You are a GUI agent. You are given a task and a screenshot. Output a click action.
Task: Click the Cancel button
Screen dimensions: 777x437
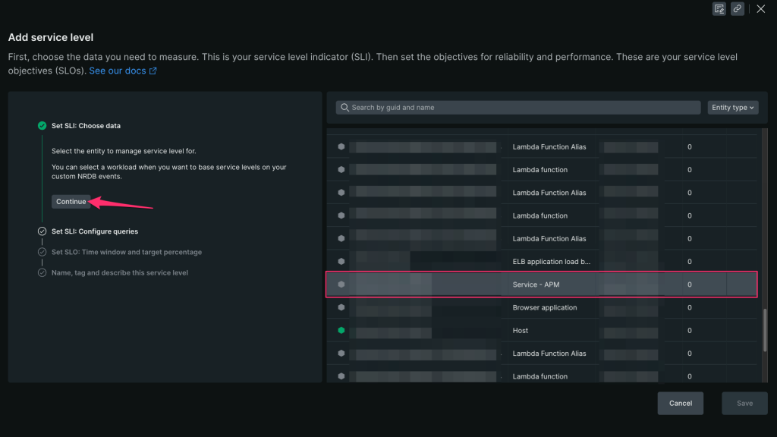click(681, 404)
